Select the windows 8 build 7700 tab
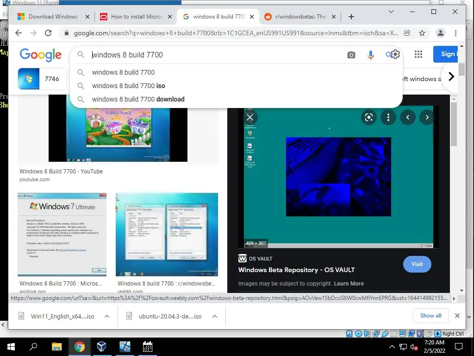Screen dimensions: 474x356 tap(218, 17)
